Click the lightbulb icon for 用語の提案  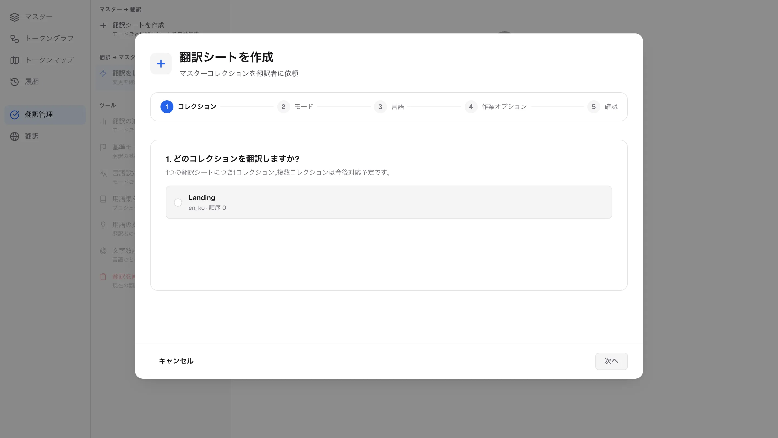[x=103, y=225]
